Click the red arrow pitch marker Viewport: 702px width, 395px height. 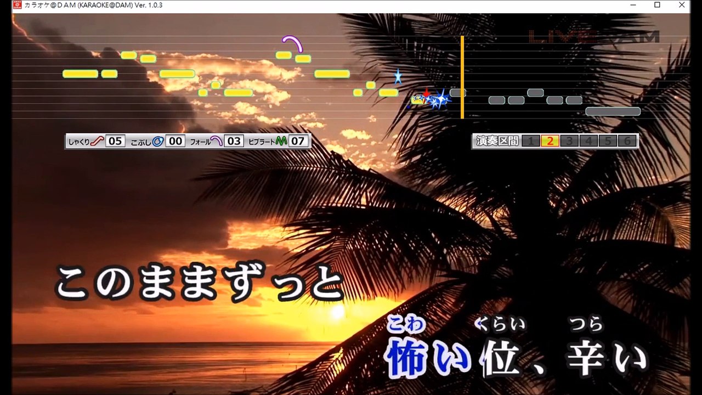[427, 93]
